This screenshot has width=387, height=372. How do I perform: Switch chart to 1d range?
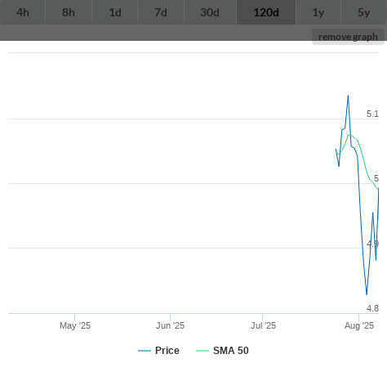click(115, 12)
